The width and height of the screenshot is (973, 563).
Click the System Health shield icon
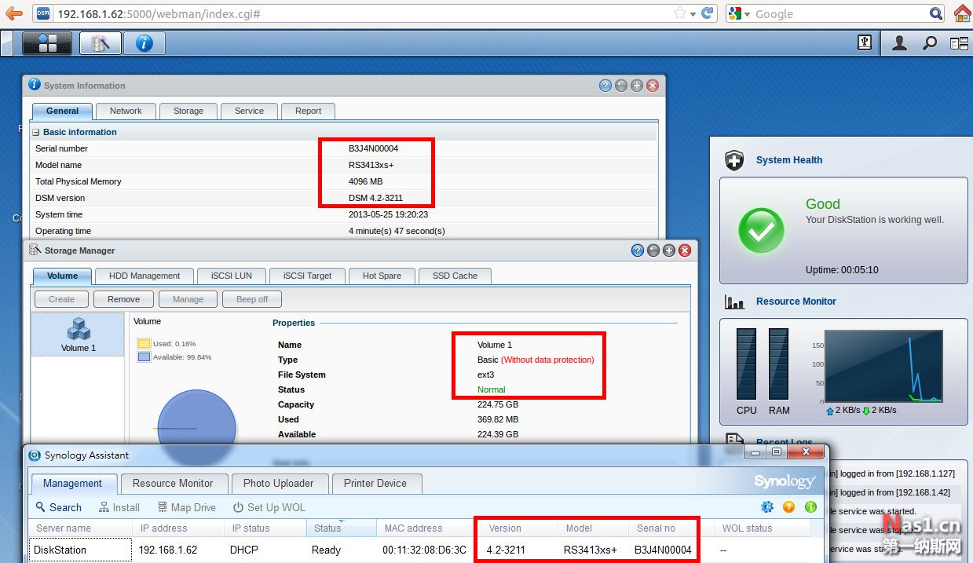pos(734,160)
